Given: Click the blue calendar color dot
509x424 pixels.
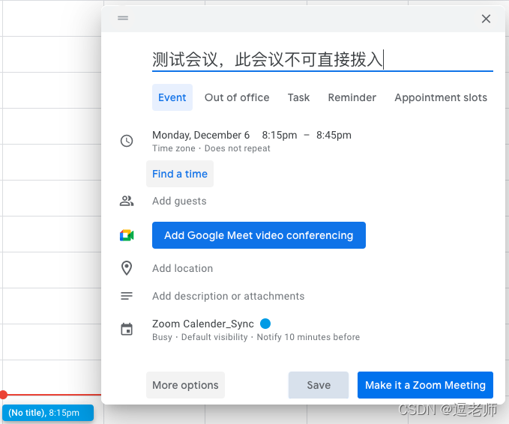Looking at the screenshot, I should pyautogui.click(x=265, y=324).
